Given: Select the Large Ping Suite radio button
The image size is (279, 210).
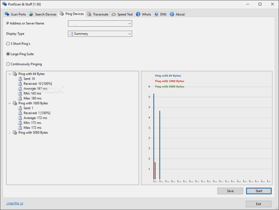Looking at the screenshot, I should [8, 54].
